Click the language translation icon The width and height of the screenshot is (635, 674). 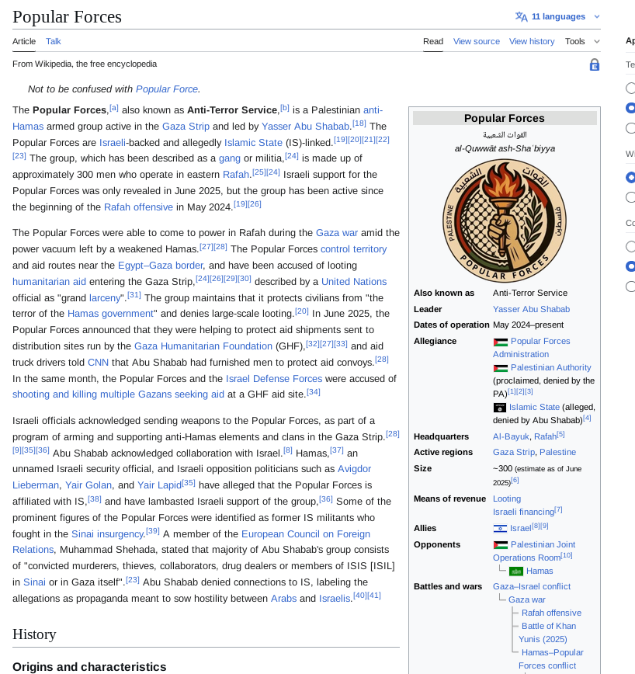click(522, 17)
